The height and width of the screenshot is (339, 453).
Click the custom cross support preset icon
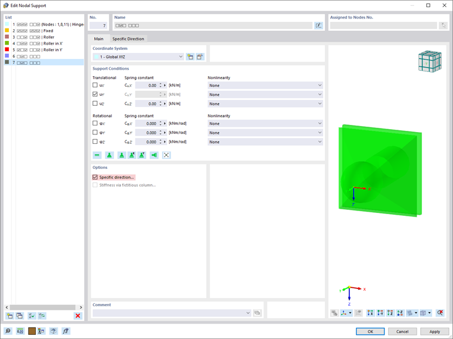coord(166,155)
